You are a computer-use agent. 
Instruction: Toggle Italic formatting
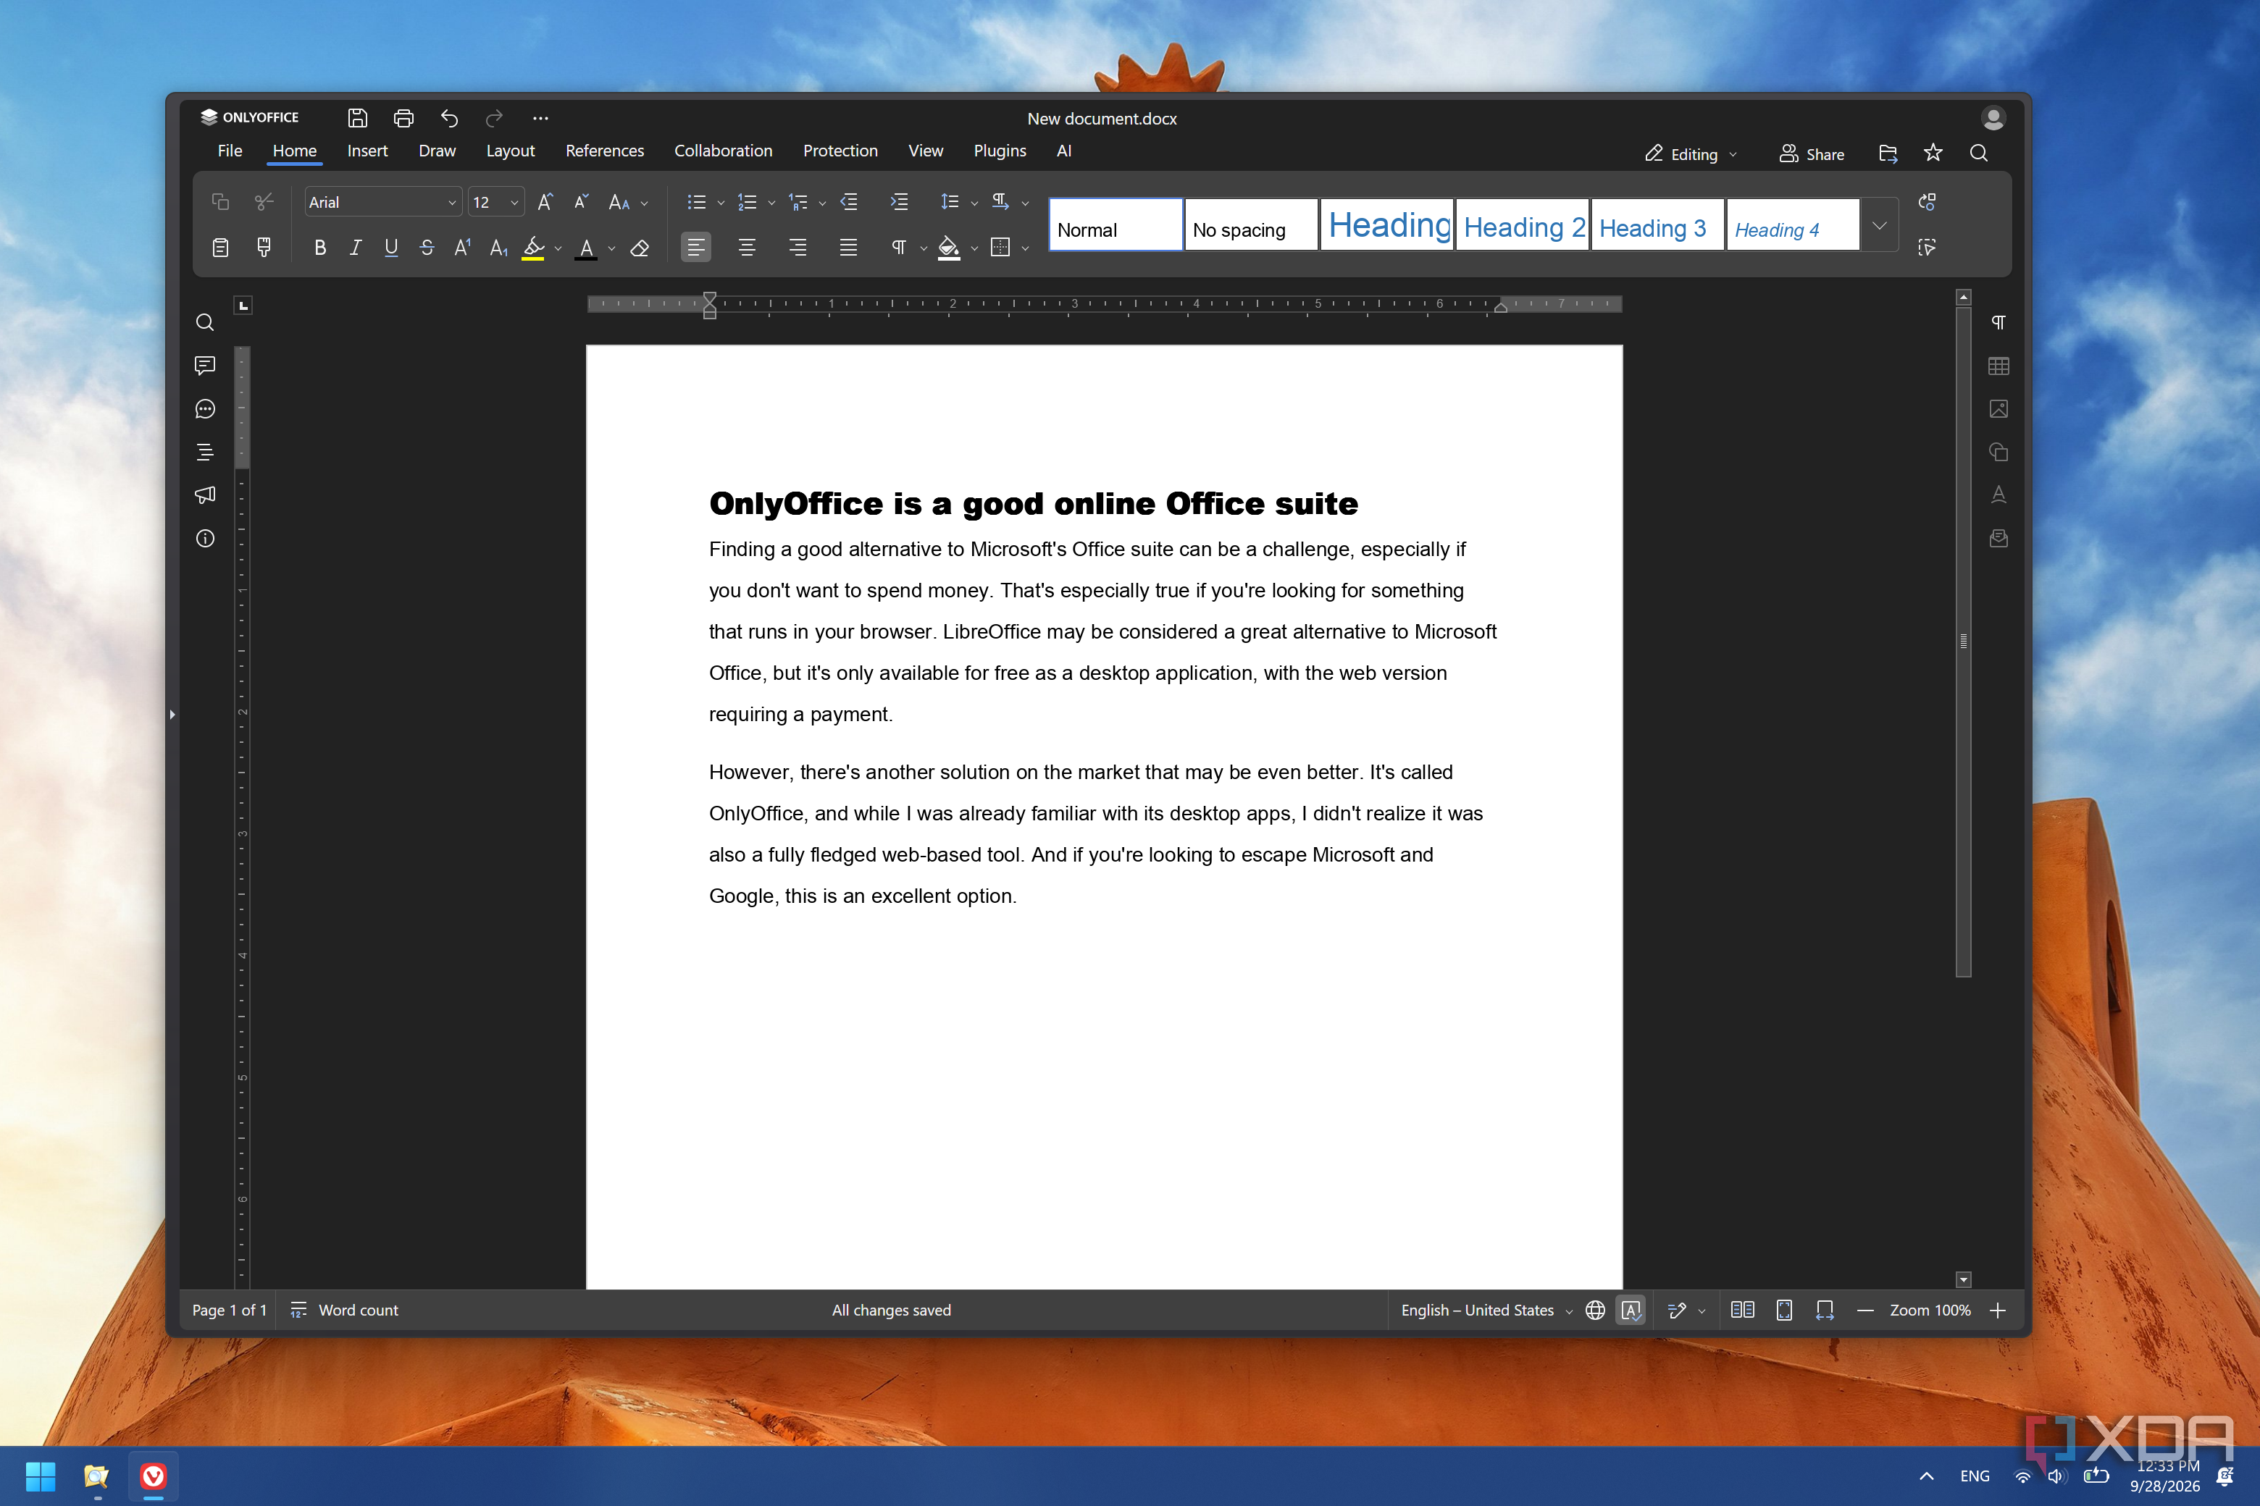[x=356, y=248]
